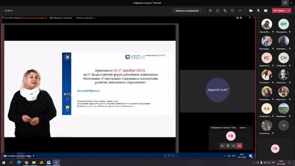
Task: Open Microsoft Word from the taskbar
Action: click(48, 163)
